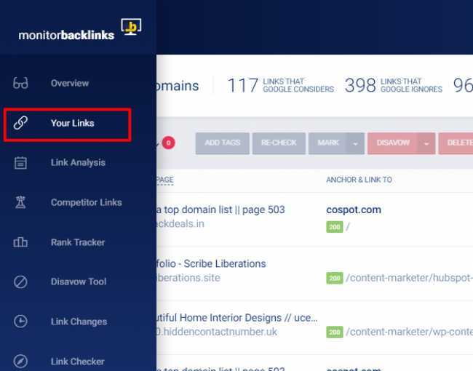Click the ADD TAGS button

pyautogui.click(x=223, y=143)
